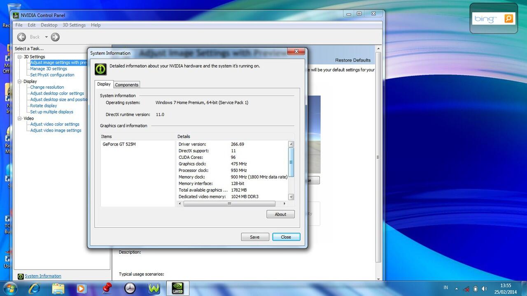Select Set PhysX configuration tree item
This screenshot has height=296, width=527.
(x=52, y=75)
